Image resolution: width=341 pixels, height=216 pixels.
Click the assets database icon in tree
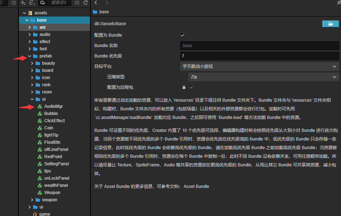pyautogui.click(x=30, y=13)
